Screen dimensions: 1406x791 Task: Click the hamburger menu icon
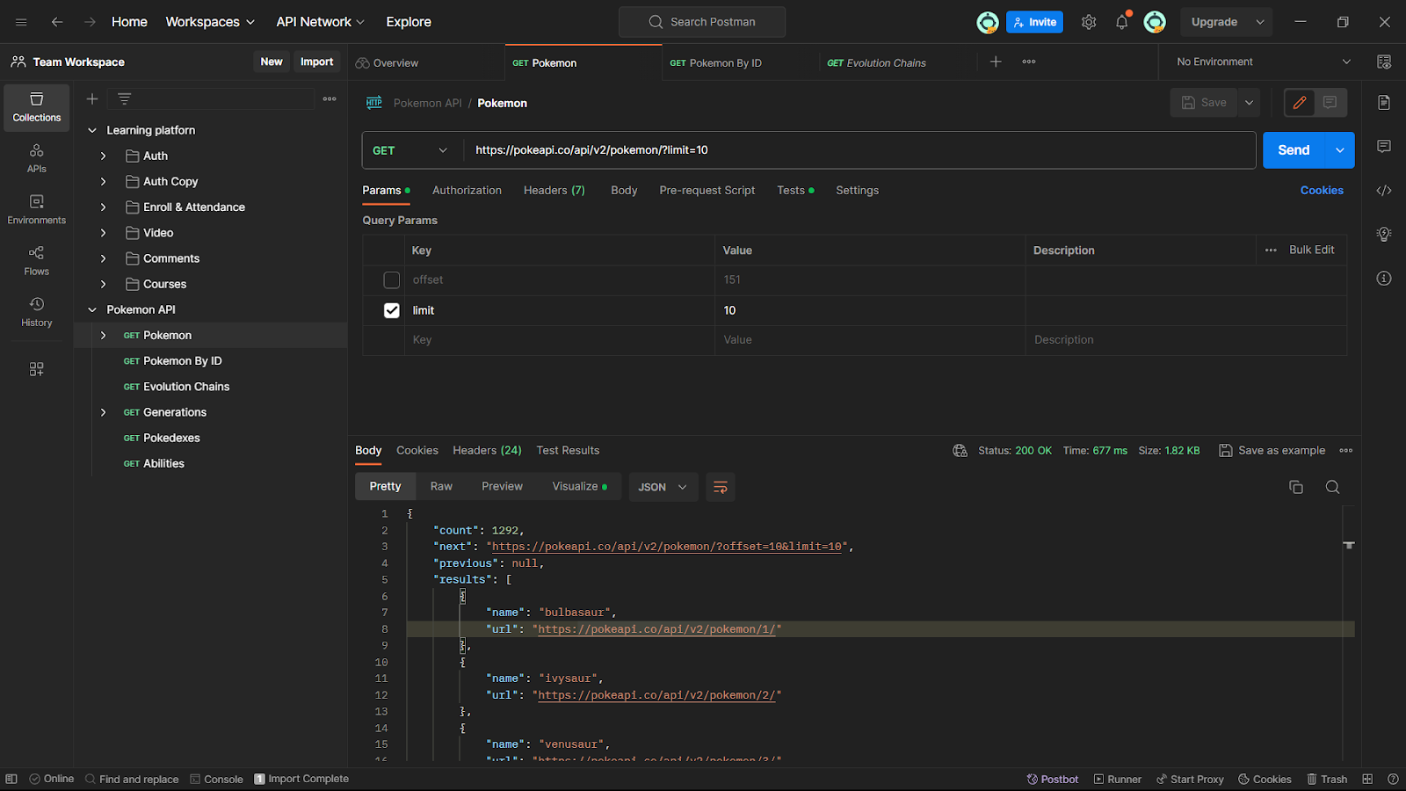(21, 22)
